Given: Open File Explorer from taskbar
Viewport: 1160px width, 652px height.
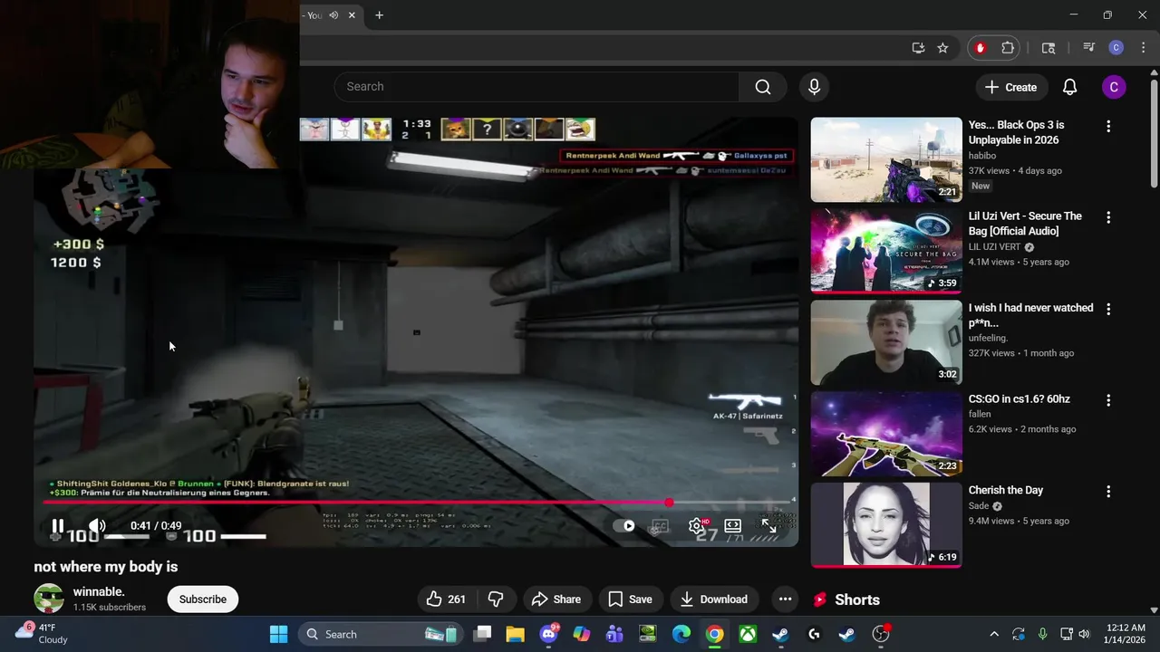Looking at the screenshot, I should pos(515,634).
